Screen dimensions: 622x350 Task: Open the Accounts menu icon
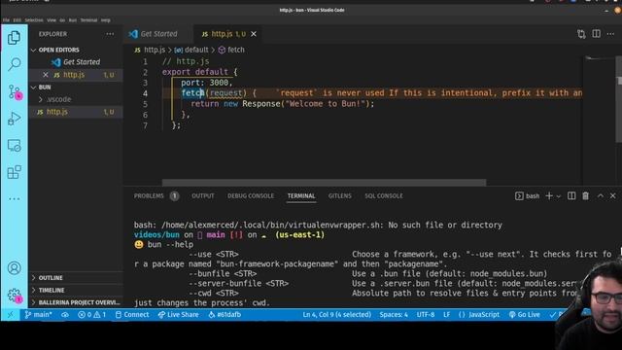pyautogui.click(x=14, y=268)
